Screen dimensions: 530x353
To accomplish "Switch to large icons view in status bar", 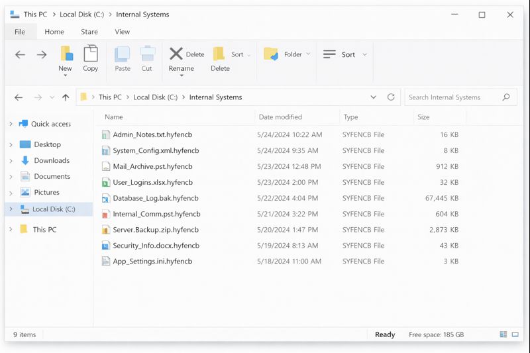I will [x=515, y=334].
